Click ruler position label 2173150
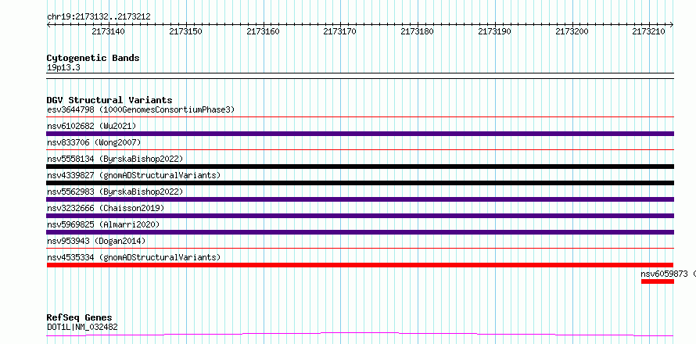This screenshot has height=344, width=696. (185, 31)
